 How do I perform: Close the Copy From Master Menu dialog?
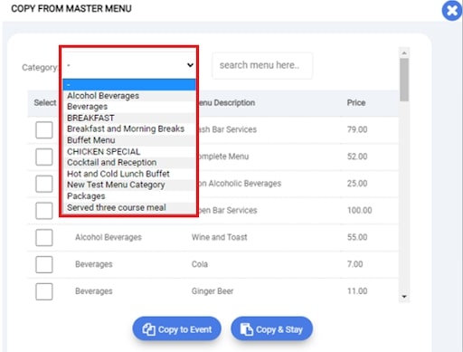click(452, 11)
